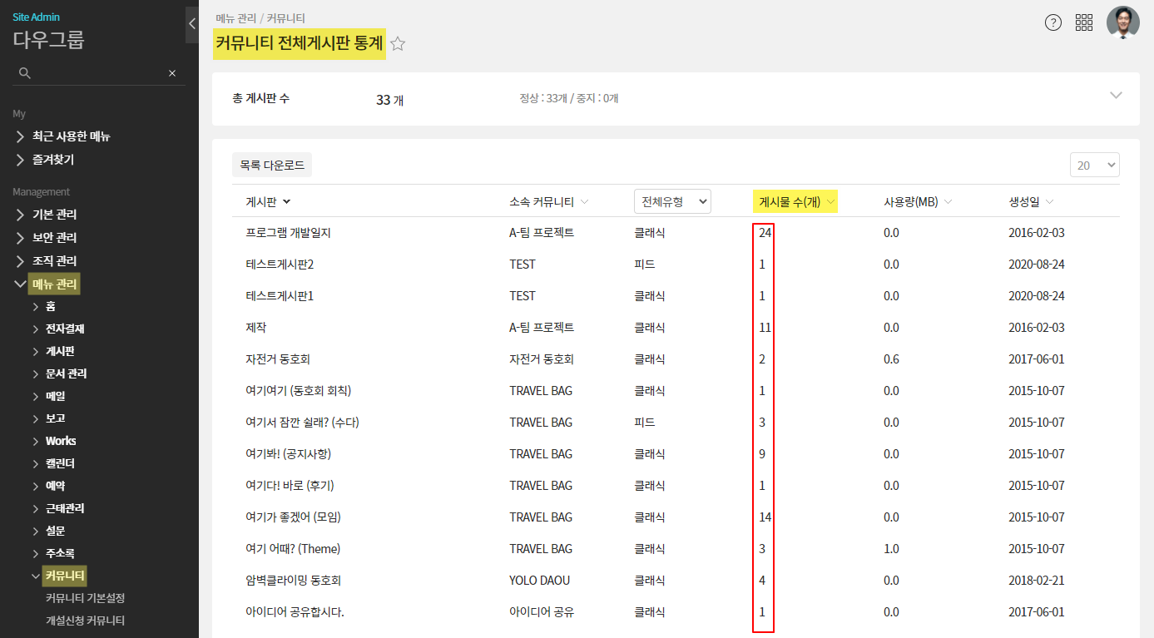The image size is (1154, 638).
Task: Click the help question mark icon
Action: 1053,22
